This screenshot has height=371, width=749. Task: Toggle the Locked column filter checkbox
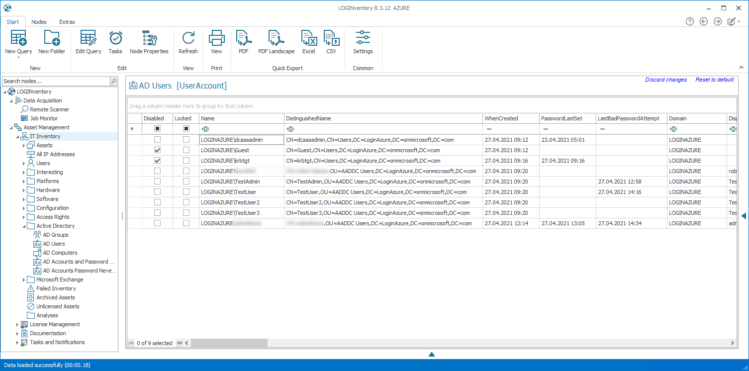(x=186, y=129)
